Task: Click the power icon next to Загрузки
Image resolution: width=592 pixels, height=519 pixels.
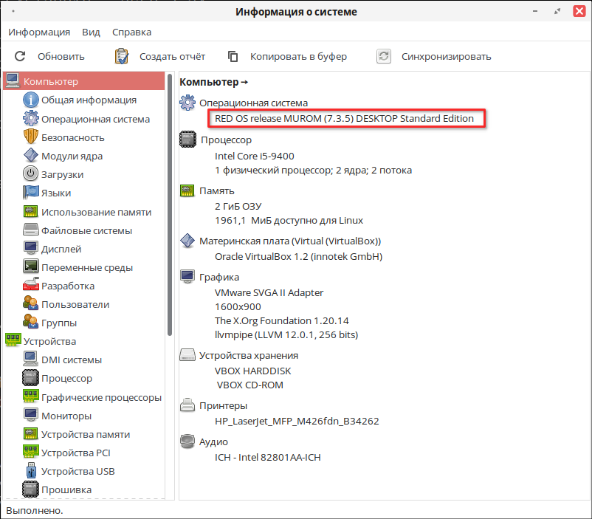Action: 30,173
